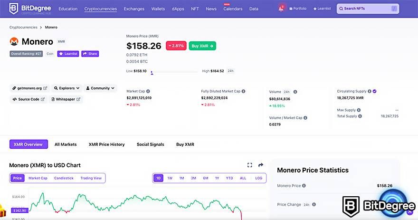Click the $162.90 price label on chart axis

[x=19, y=210]
